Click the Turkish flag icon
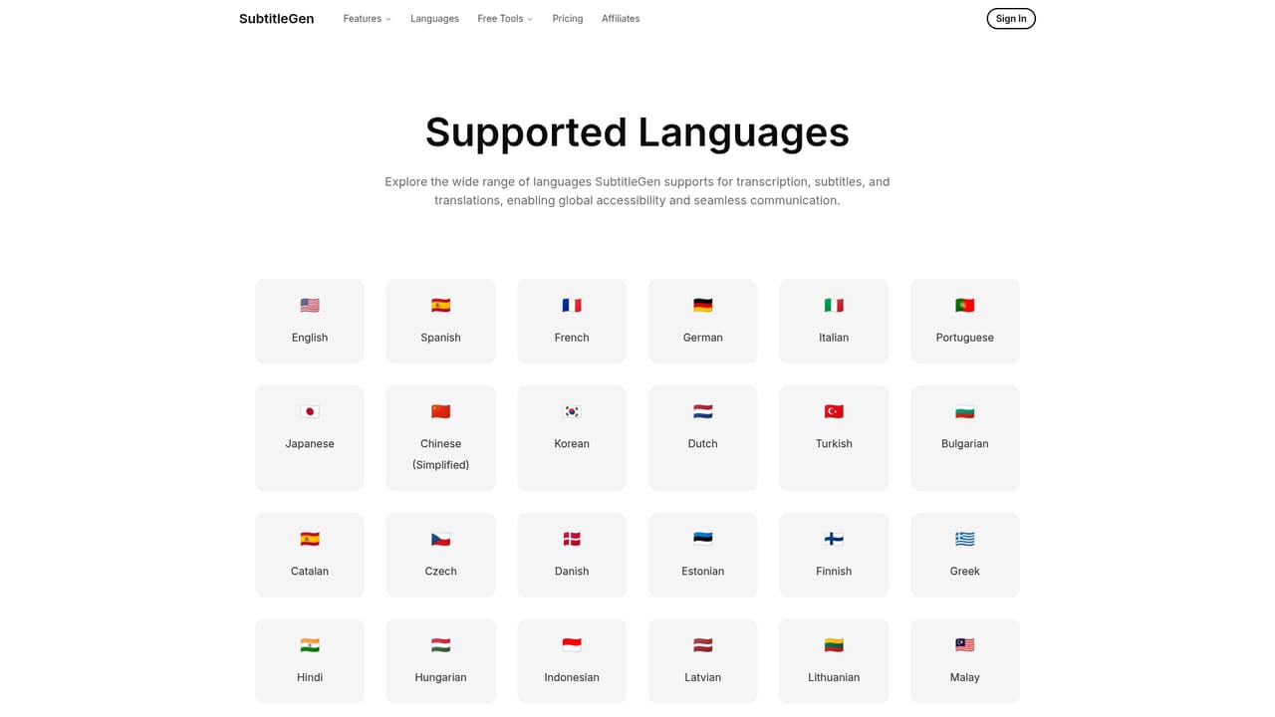 pyautogui.click(x=834, y=411)
